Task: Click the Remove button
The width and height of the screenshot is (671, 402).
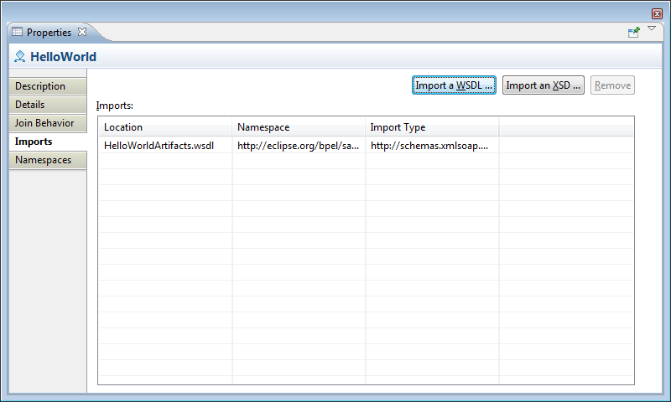Action: tap(612, 85)
